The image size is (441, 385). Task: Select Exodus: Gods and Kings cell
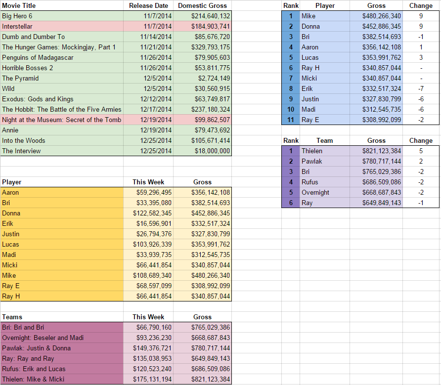tap(62, 99)
